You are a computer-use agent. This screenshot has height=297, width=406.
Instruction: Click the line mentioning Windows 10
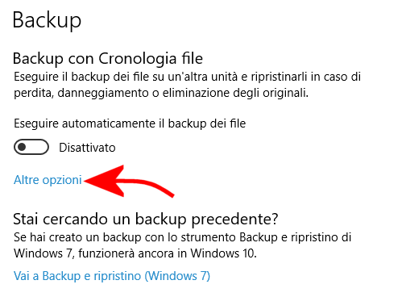135,253
